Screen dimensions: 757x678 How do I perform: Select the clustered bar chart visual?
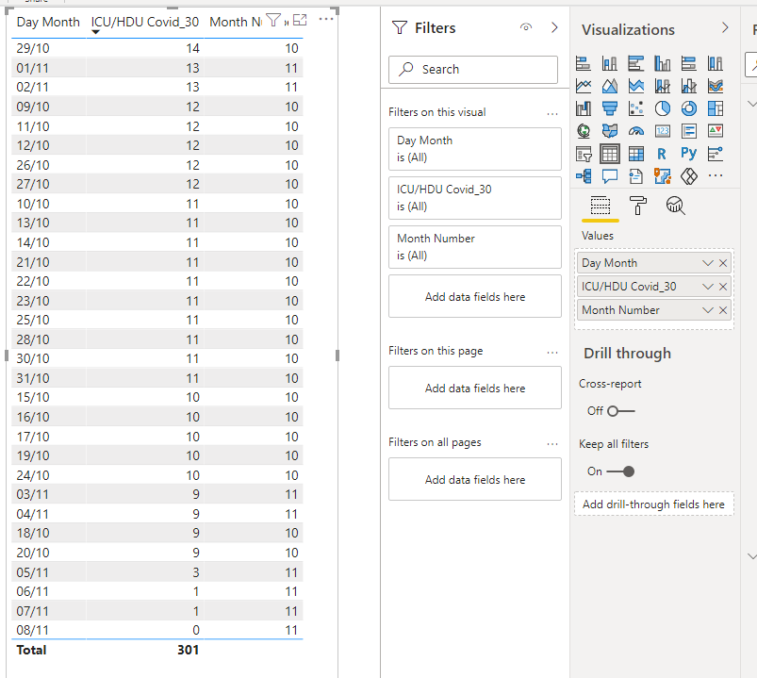click(x=635, y=63)
